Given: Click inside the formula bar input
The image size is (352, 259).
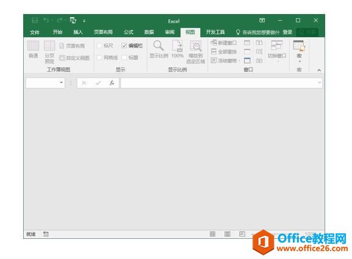Looking at the screenshot, I should [219, 83].
